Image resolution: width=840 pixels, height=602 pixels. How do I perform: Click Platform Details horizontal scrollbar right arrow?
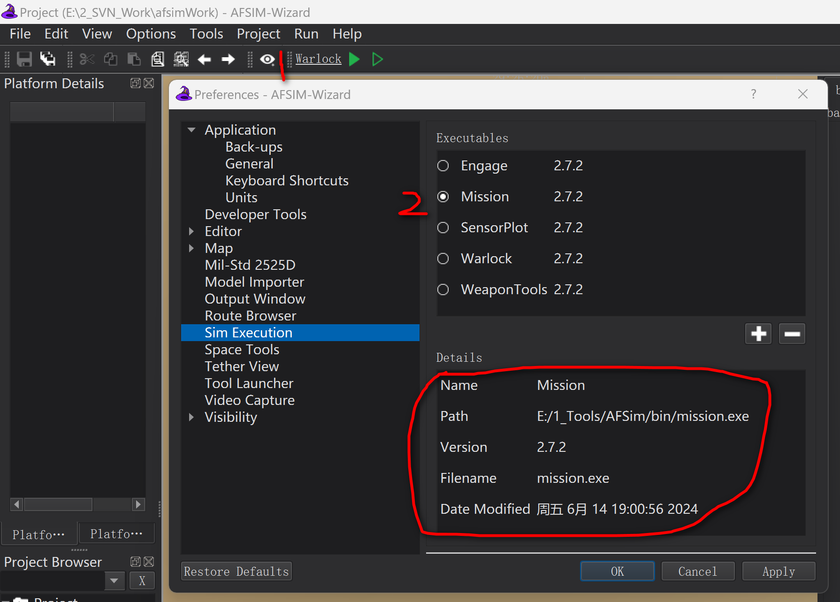click(138, 504)
